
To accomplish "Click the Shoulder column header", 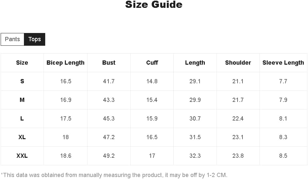I will [x=238, y=63].
